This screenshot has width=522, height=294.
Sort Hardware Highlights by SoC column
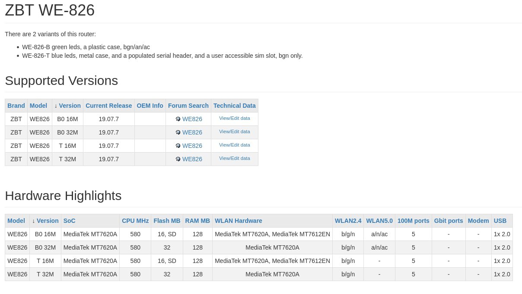(x=69, y=221)
